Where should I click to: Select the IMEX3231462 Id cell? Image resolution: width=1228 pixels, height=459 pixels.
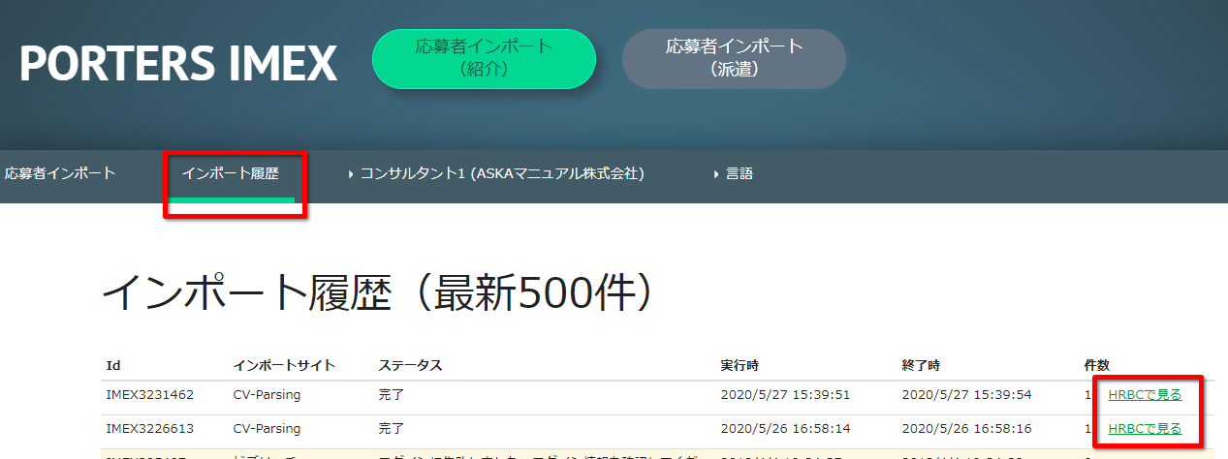tap(150, 394)
